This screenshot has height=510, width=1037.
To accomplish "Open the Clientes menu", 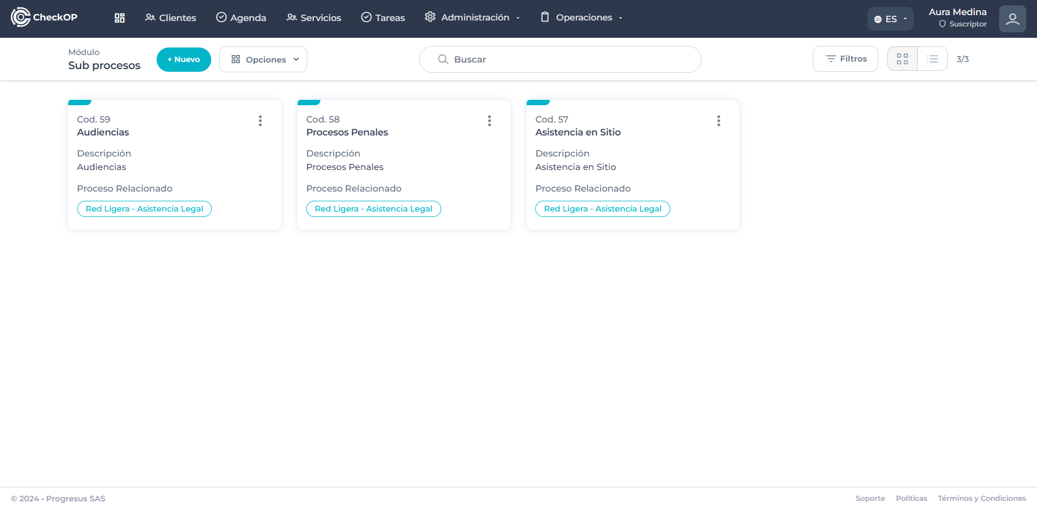I will coord(171,18).
